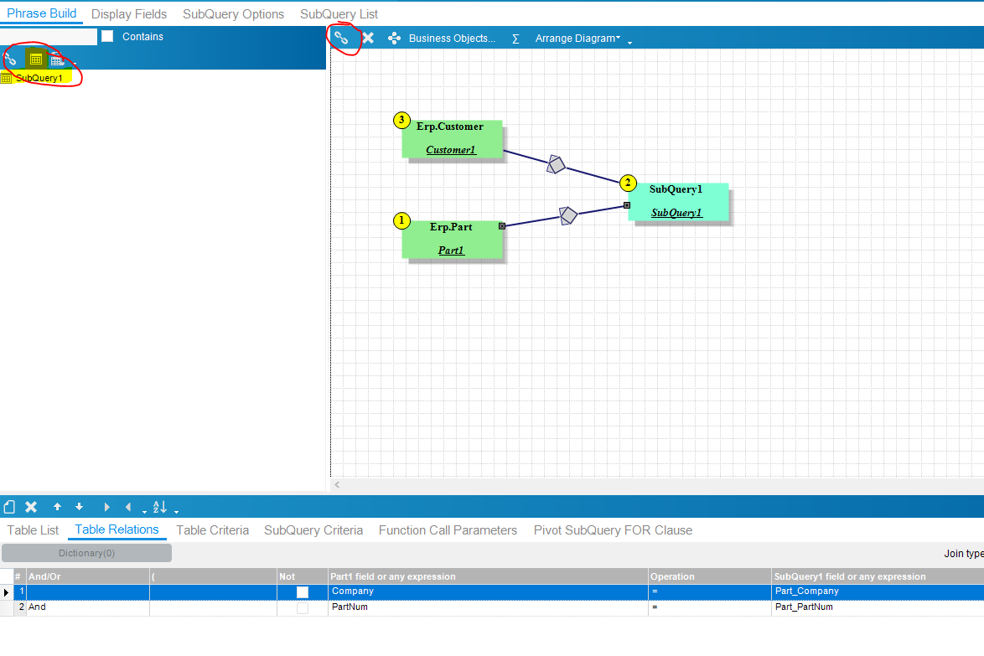Open the Arrange Diagram dropdown

(577, 39)
